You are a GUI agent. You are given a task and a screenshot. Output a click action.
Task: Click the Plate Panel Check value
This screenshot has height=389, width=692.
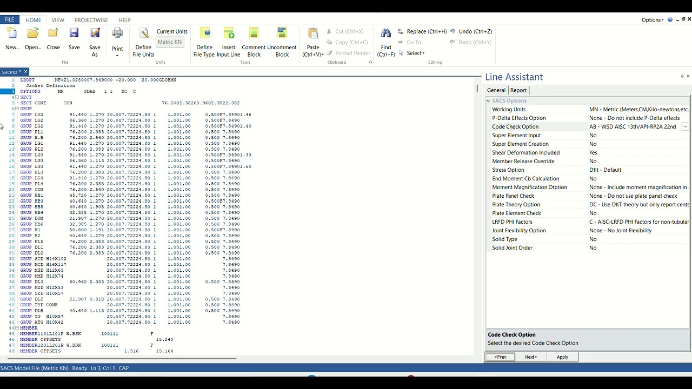point(638,196)
